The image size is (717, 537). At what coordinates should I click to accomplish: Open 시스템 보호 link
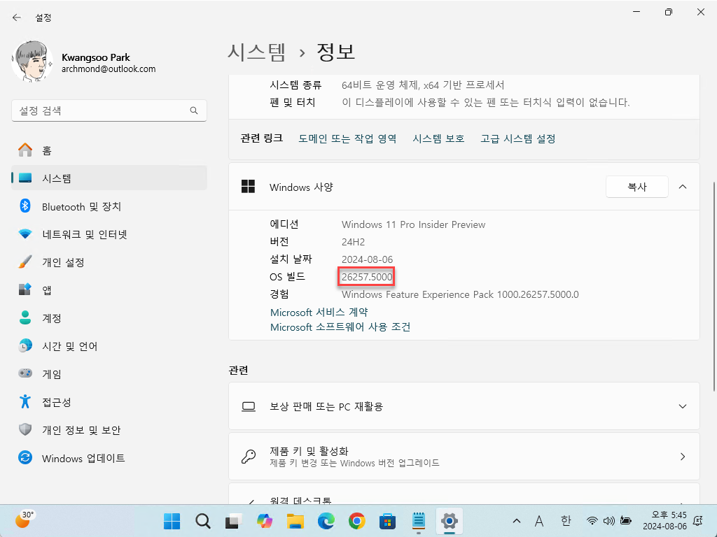coord(438,138)
